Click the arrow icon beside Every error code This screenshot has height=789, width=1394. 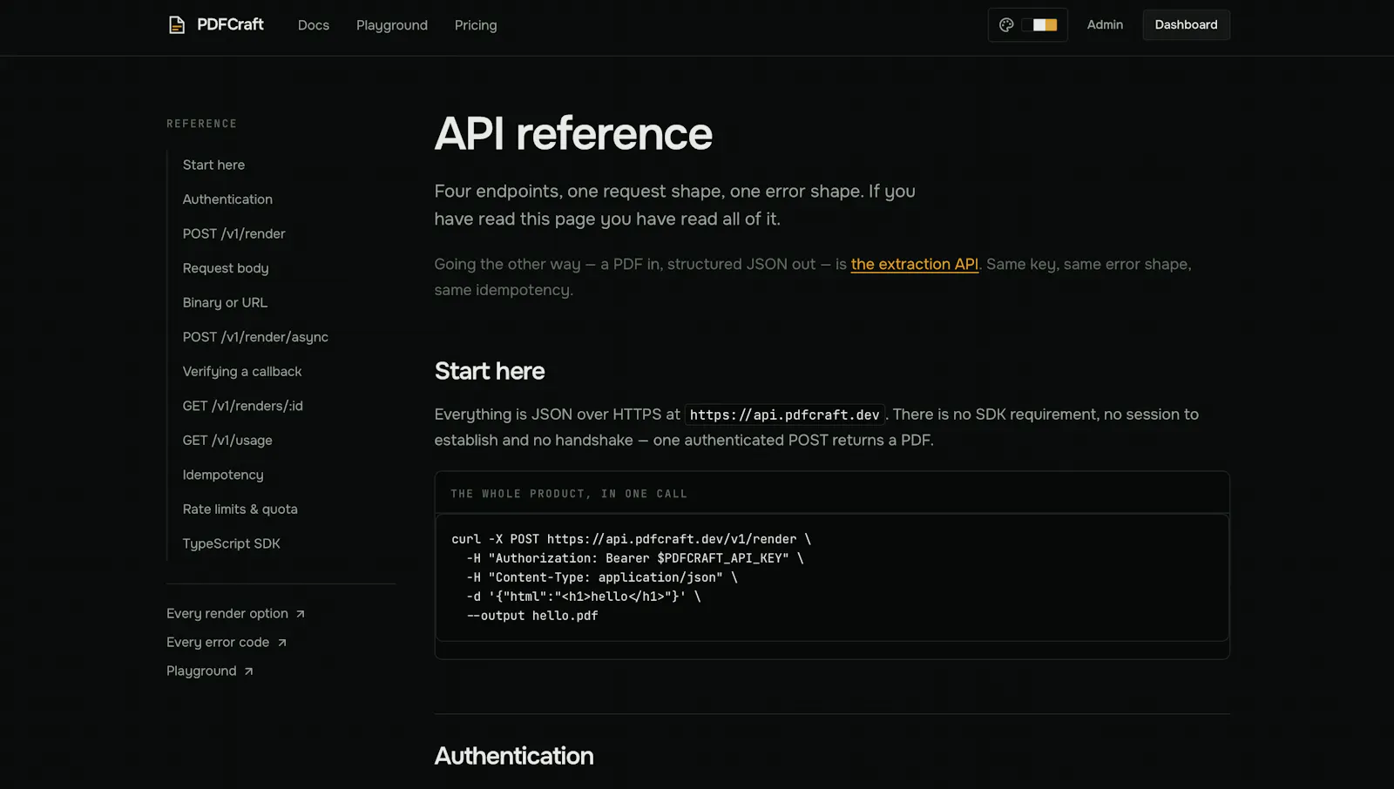pos(282,643)
